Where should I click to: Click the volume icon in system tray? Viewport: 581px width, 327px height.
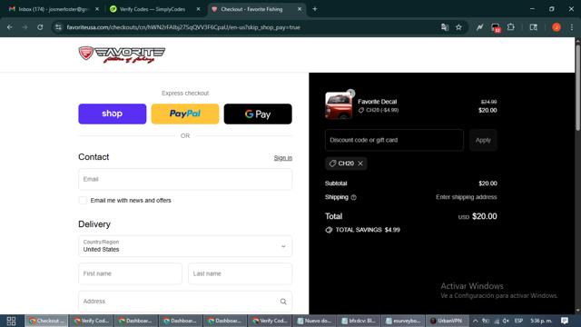(x=506, y=321)
